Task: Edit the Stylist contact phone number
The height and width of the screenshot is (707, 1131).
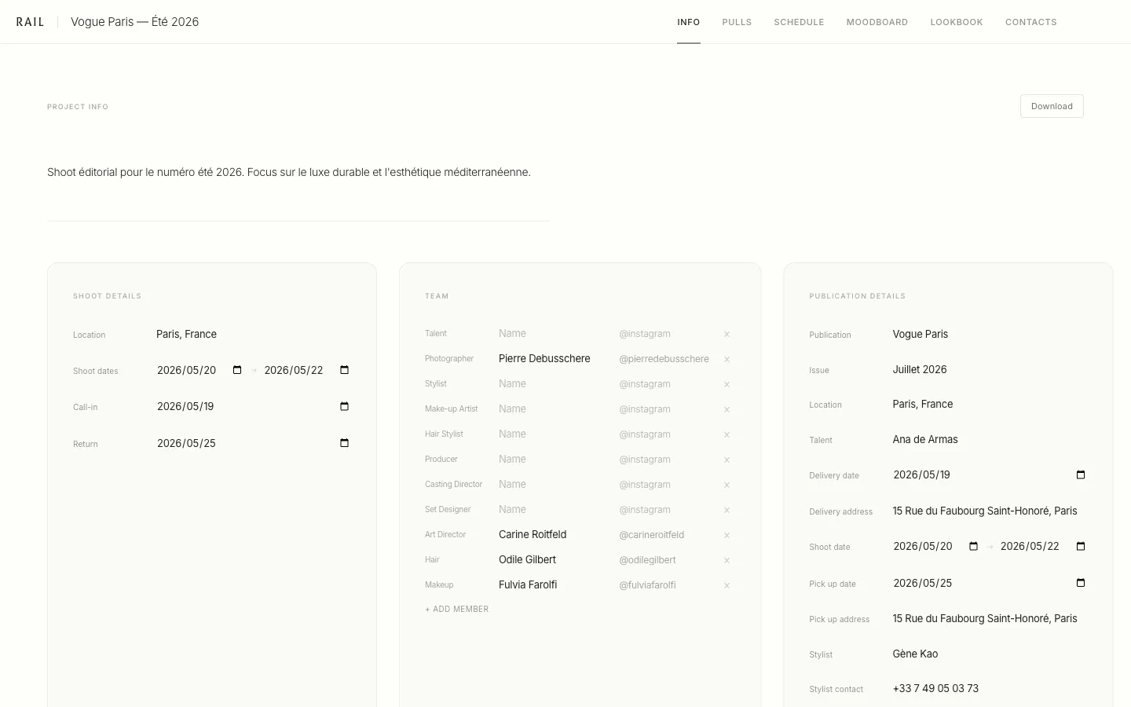Action: point(990,688)
